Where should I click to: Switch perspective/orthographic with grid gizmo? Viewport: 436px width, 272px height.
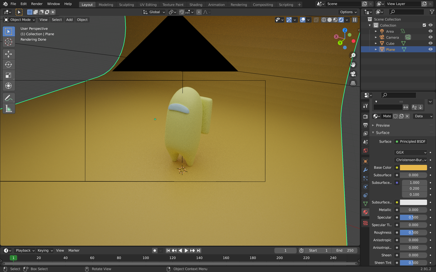pyautogui.click(x=353, y=83)
